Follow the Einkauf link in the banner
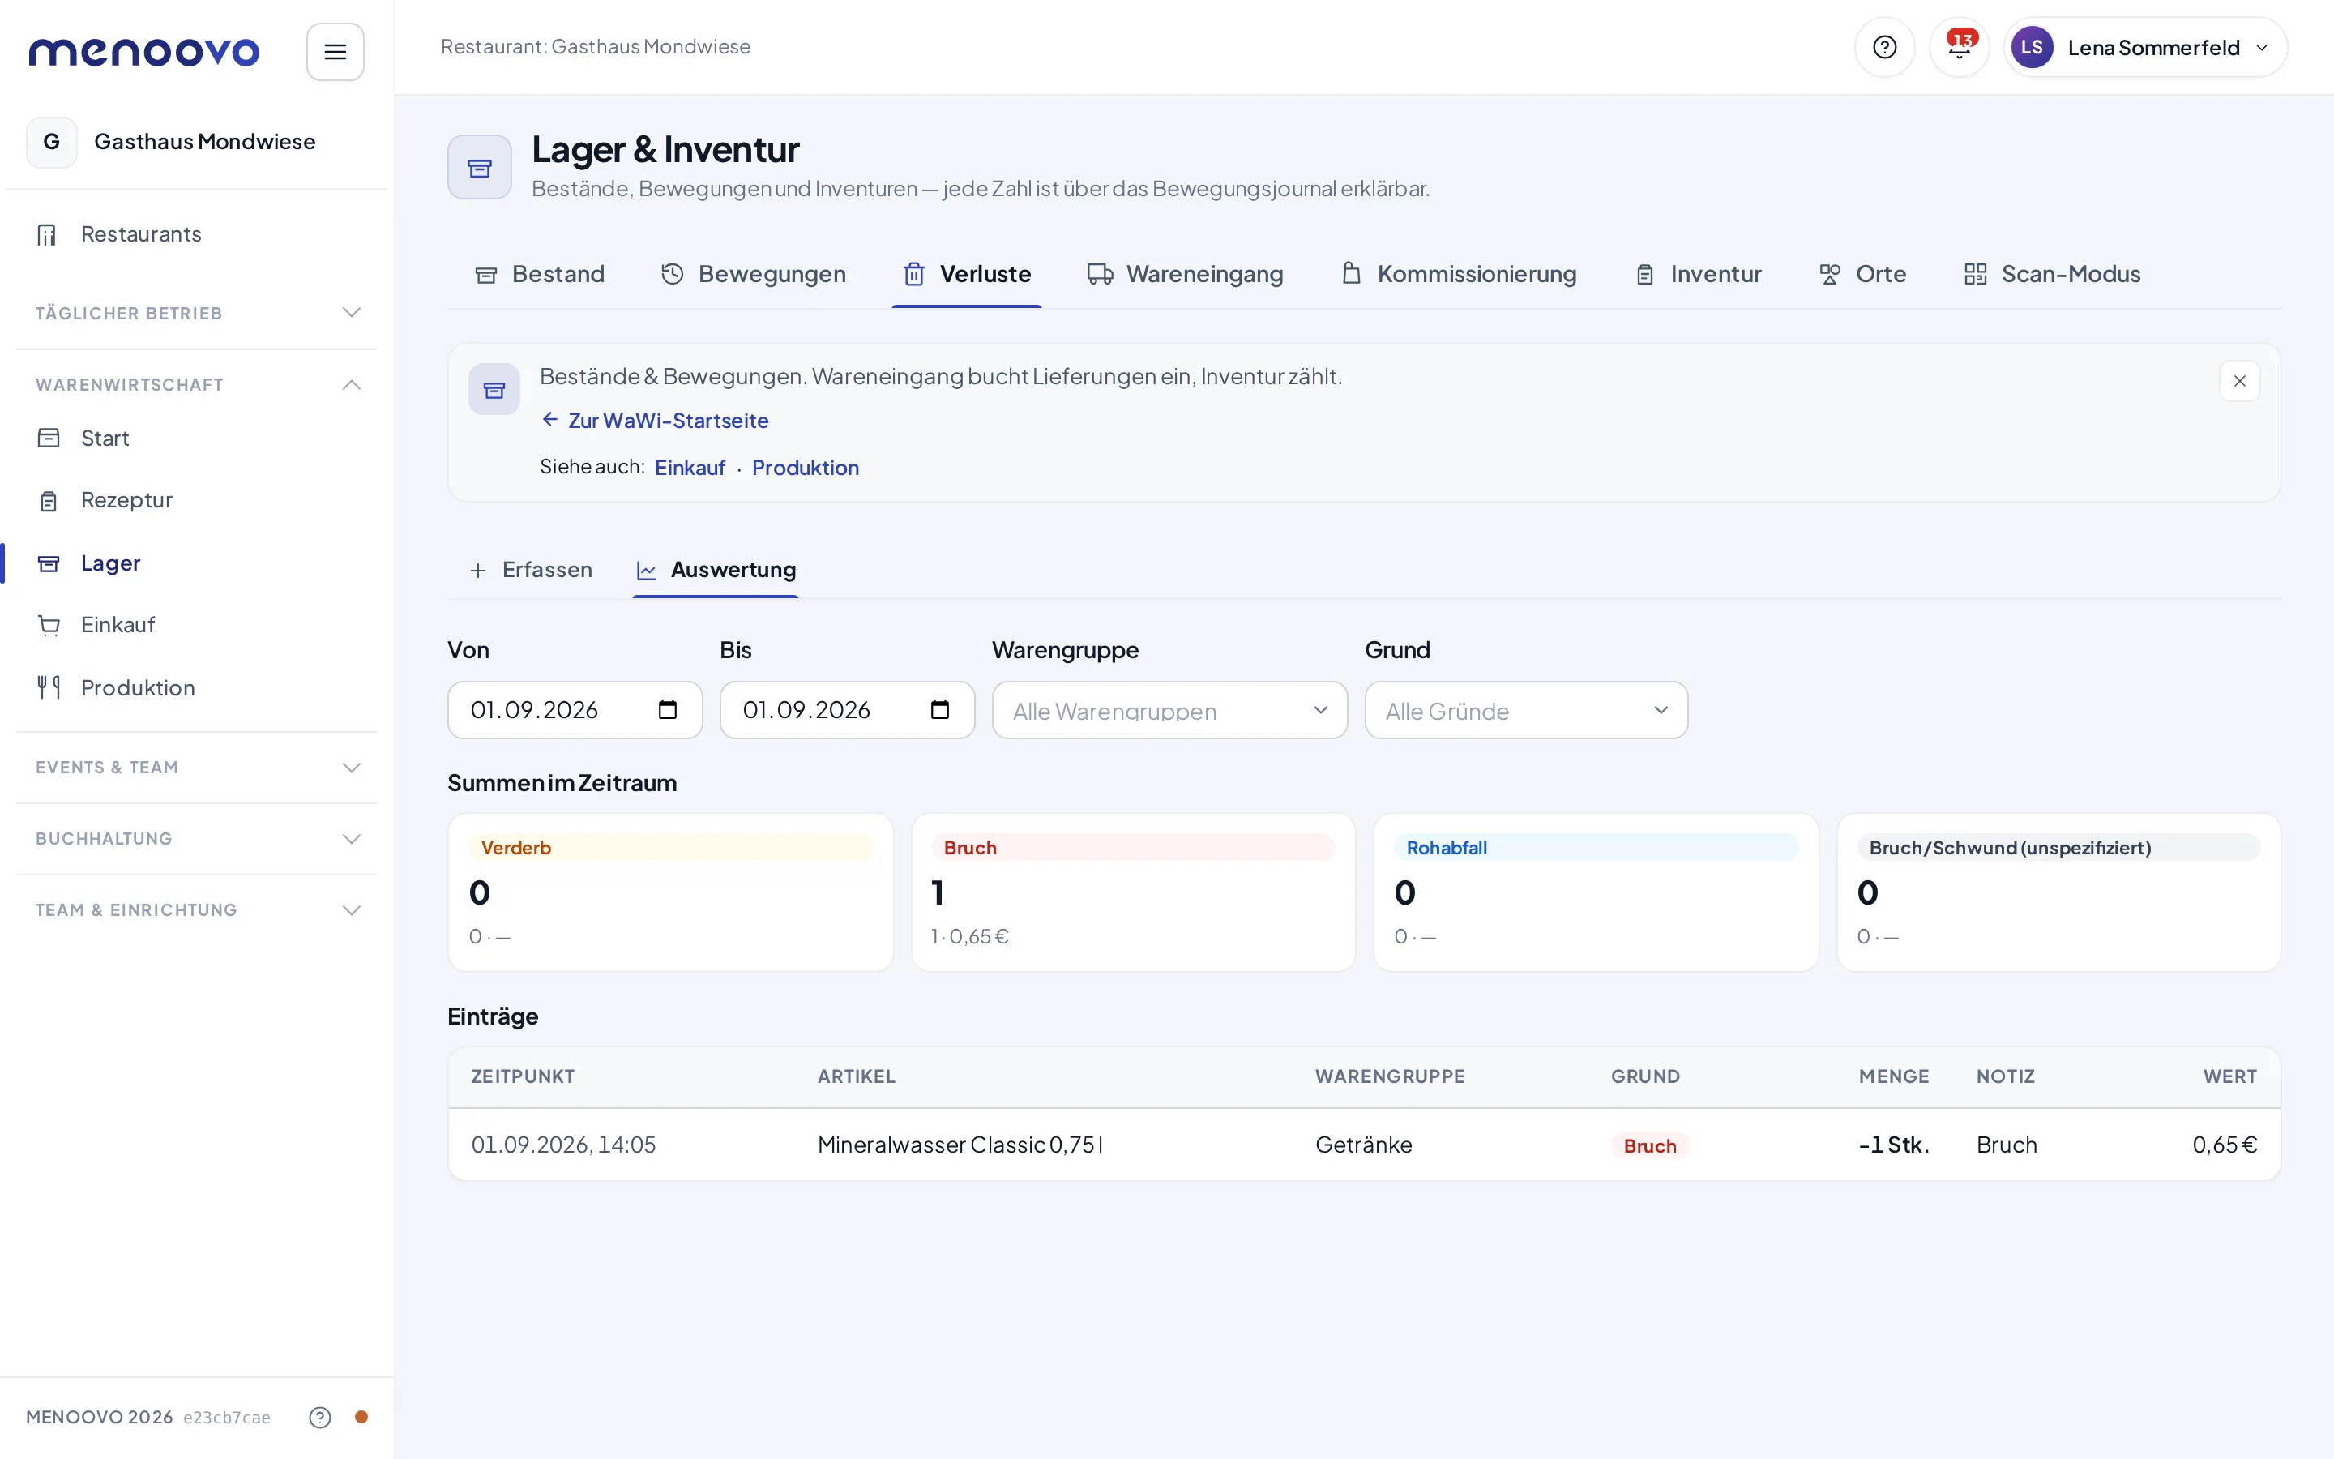This screenshot has height=1459, width=2334. [x=690, y=468]
